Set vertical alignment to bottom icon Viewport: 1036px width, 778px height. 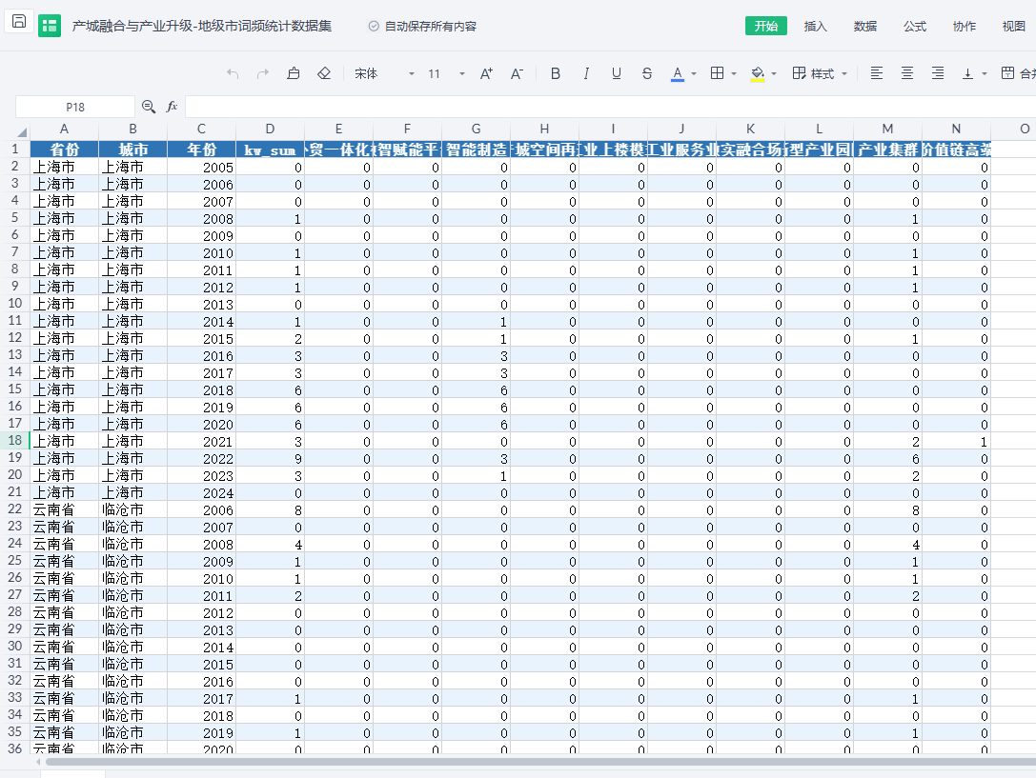pyautogui.click(x=968, y=73)
